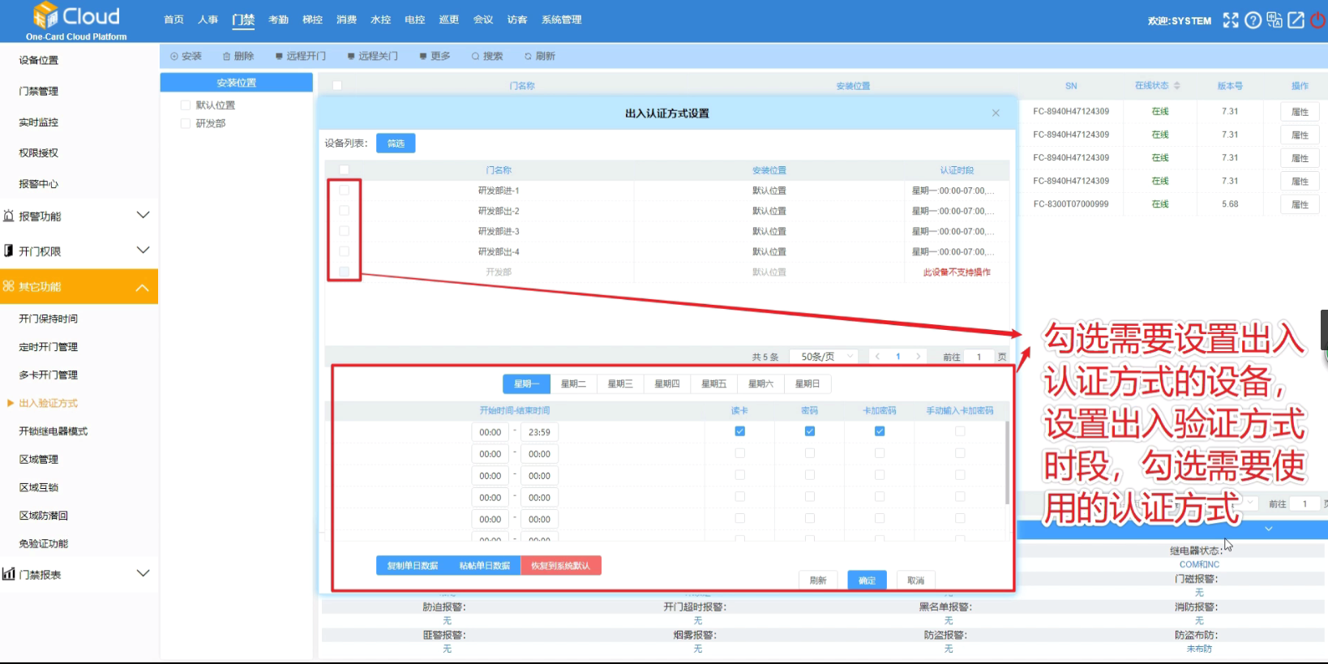Open the help question mark icon

pyautogui.click(x=1253, y=20)
